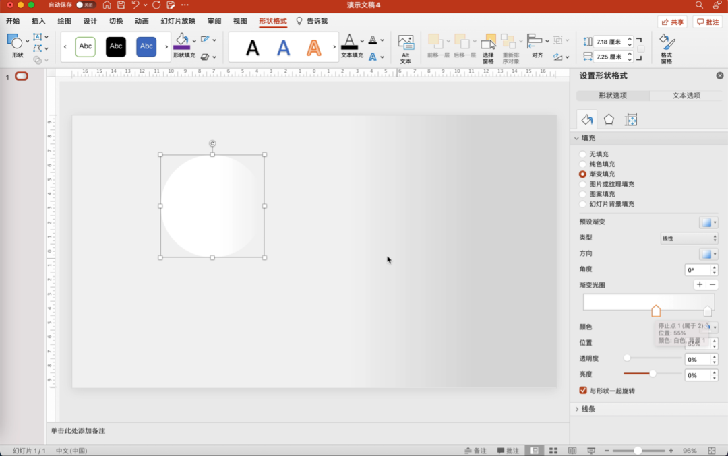The width and height of the screenshot is (728, 456).
Task: Click the 透明度 slider handle
Action: (628, 358)
